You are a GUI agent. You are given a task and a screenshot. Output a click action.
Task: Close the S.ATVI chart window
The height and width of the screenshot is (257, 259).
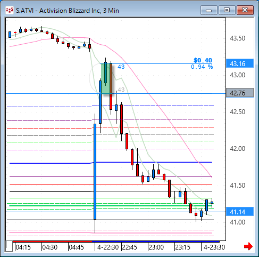pyautogui.click(x=245, y=10)
